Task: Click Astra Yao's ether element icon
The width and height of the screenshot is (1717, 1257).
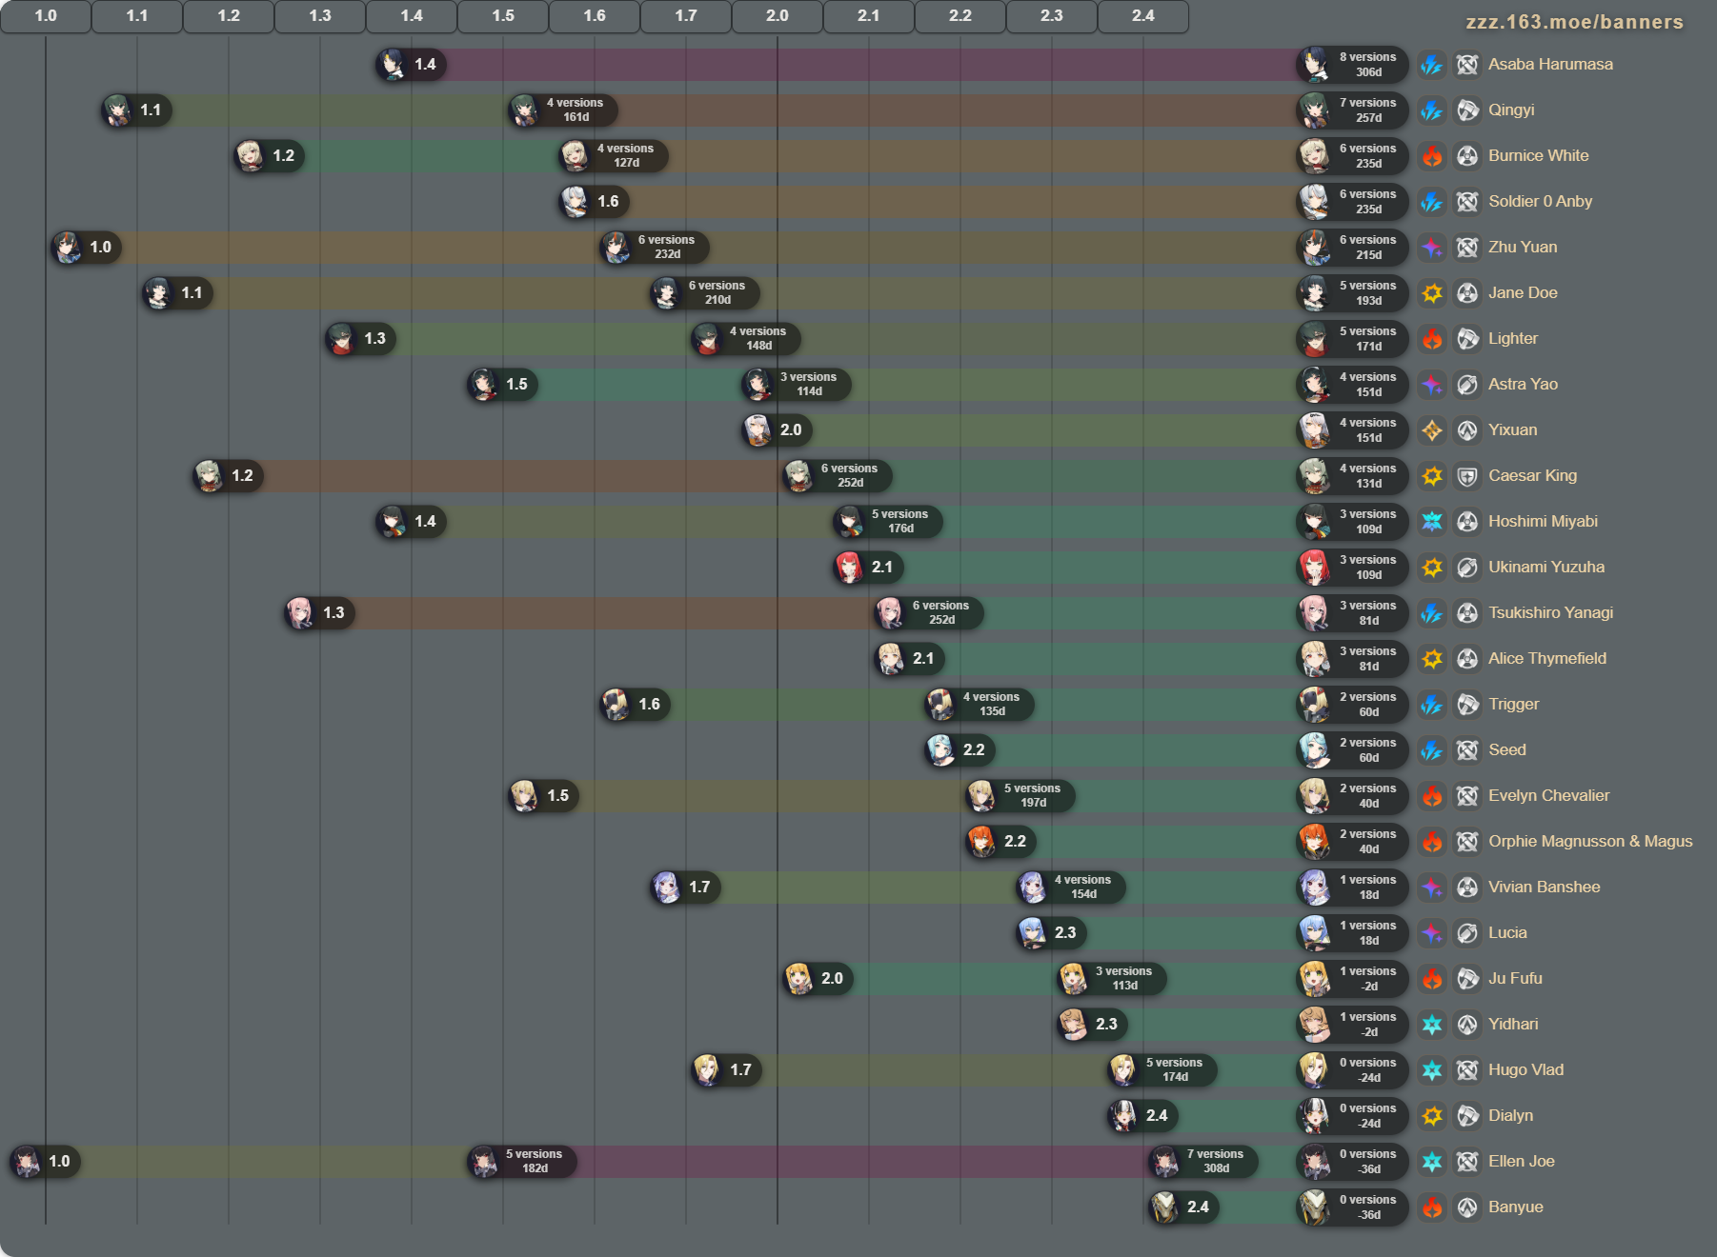Action: pyautogui.click(x=1431, y=385)
